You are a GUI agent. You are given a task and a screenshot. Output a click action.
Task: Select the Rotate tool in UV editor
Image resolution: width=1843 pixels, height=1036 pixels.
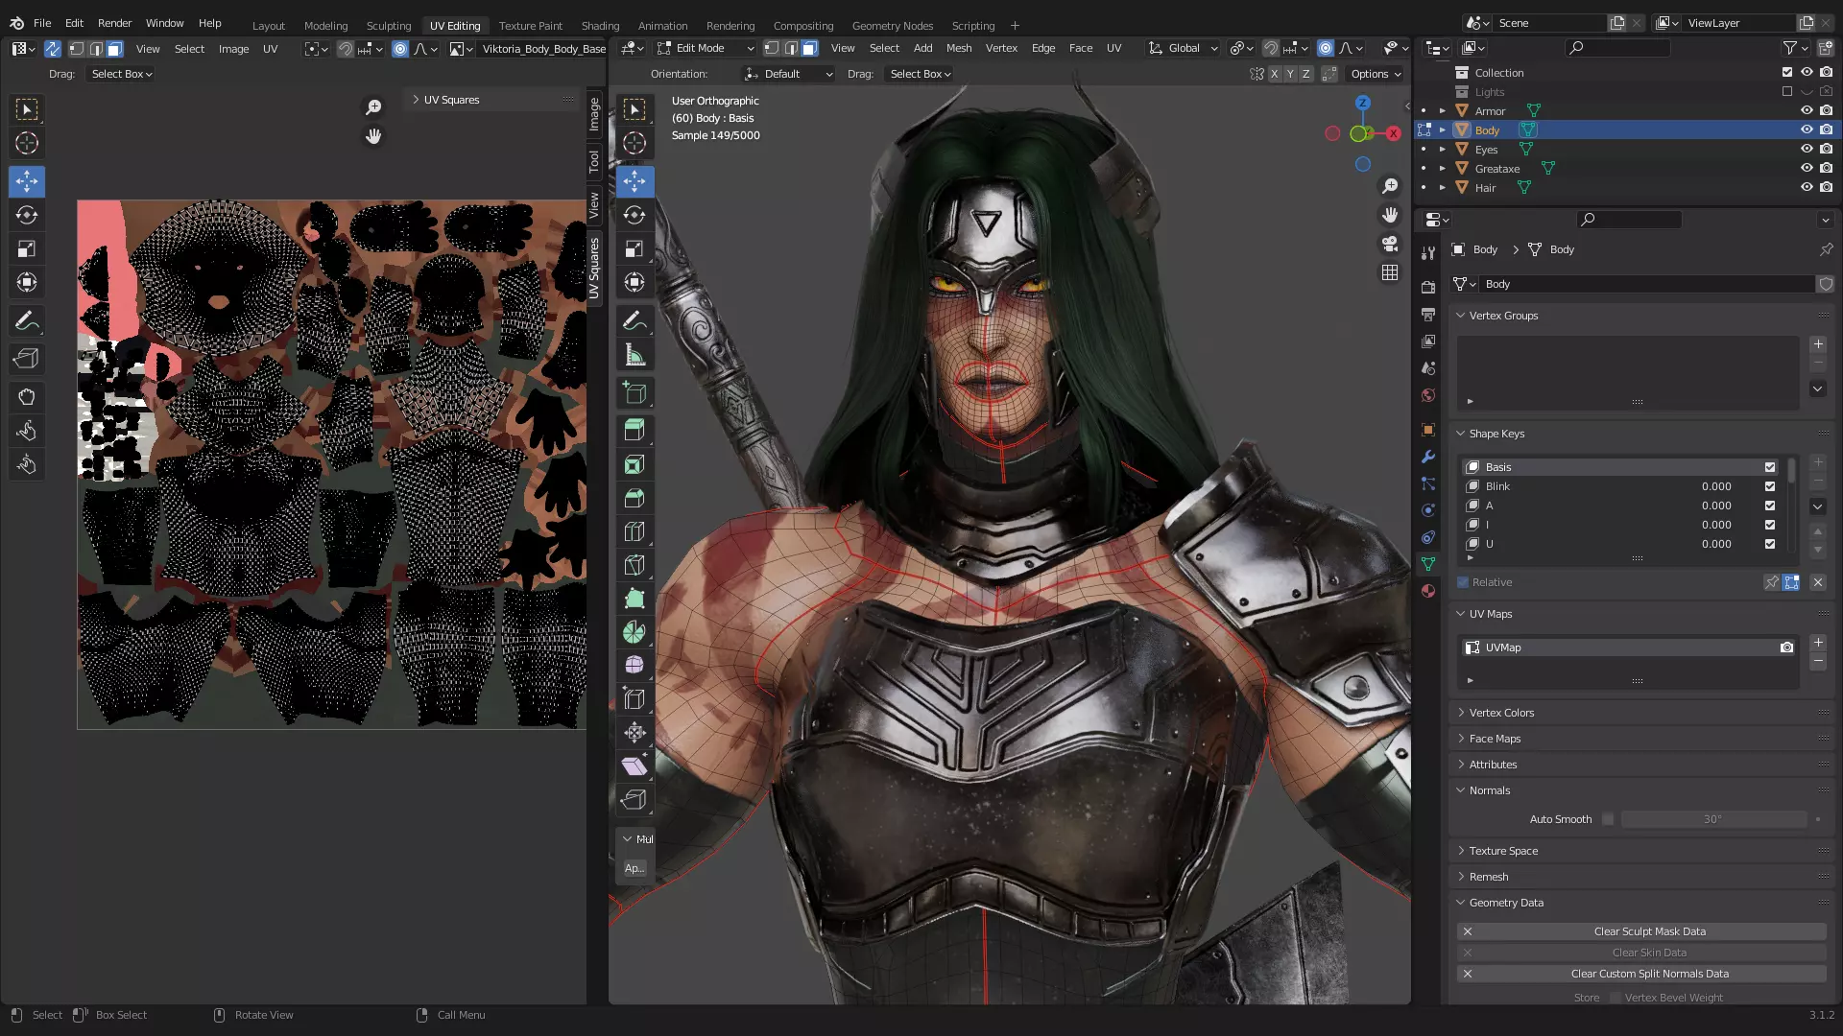(27, 216)
